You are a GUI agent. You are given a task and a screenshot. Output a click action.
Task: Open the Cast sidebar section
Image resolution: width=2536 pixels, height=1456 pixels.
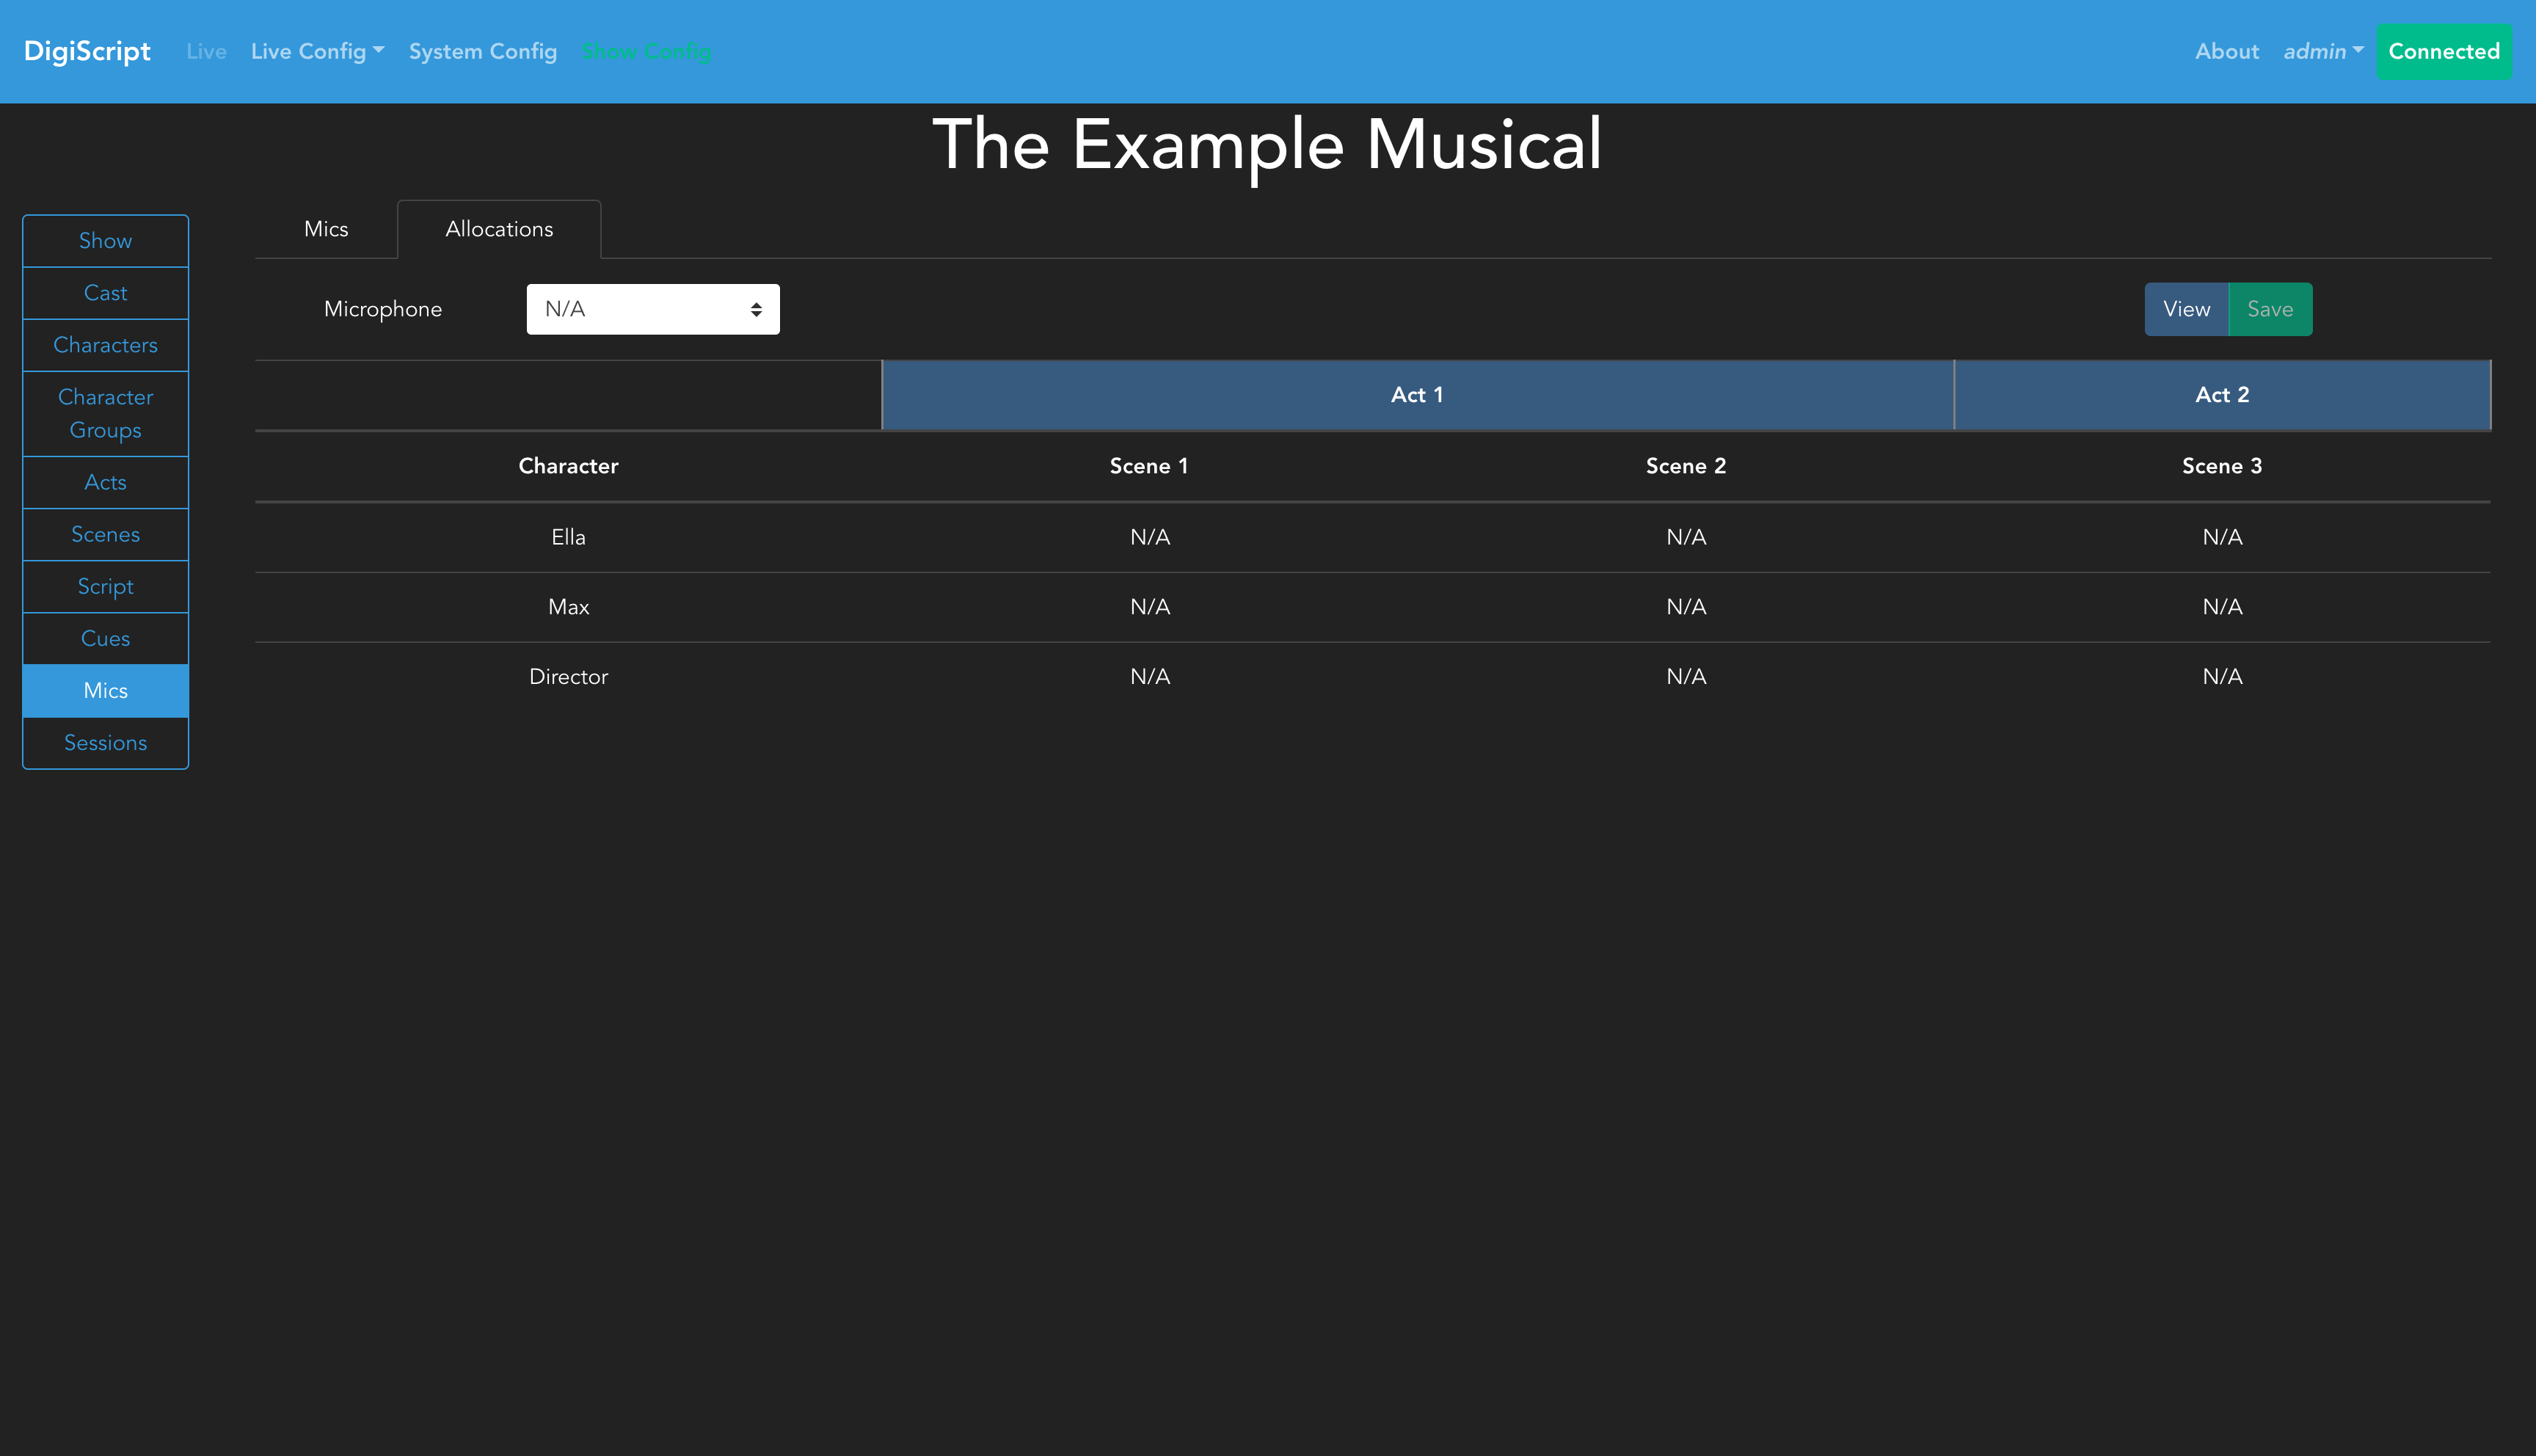(105, 293)
